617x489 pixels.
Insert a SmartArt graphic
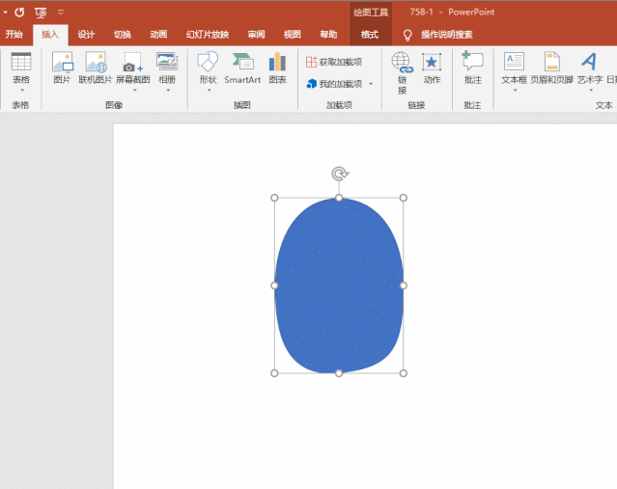(242, 68)
